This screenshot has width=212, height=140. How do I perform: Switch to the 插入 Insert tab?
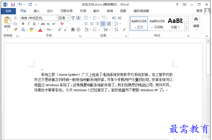[36, 11]
